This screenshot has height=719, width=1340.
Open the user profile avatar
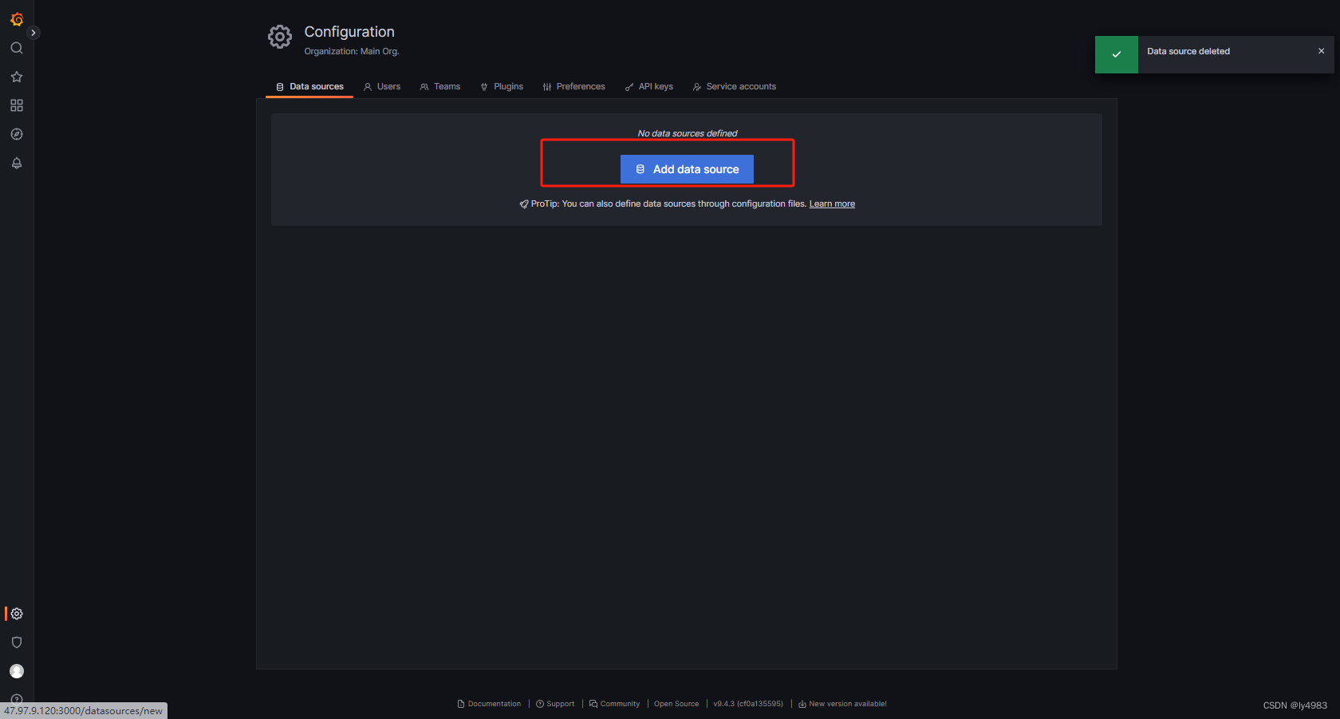coord(17,671)
